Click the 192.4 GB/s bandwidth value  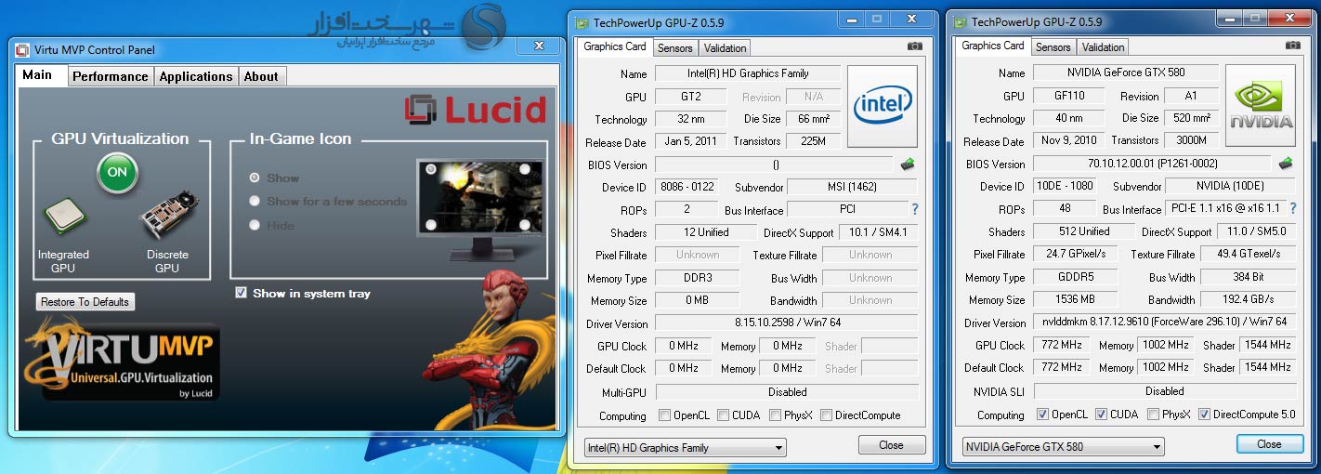[x=1249, y=299]
